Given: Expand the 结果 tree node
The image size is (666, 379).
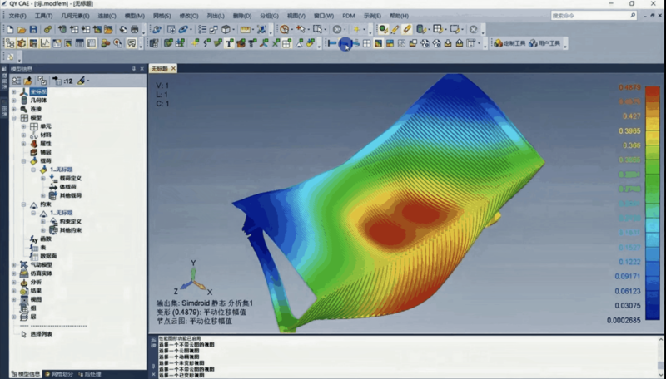Looking at the screenshot, I should click(x=13, y=291).
